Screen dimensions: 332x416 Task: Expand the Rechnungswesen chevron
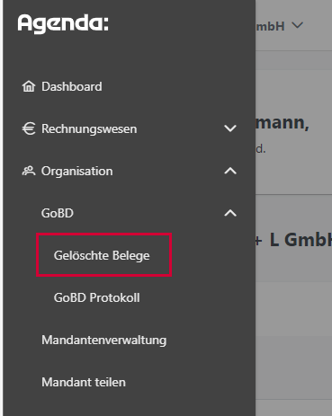click(x=230, y=128)
